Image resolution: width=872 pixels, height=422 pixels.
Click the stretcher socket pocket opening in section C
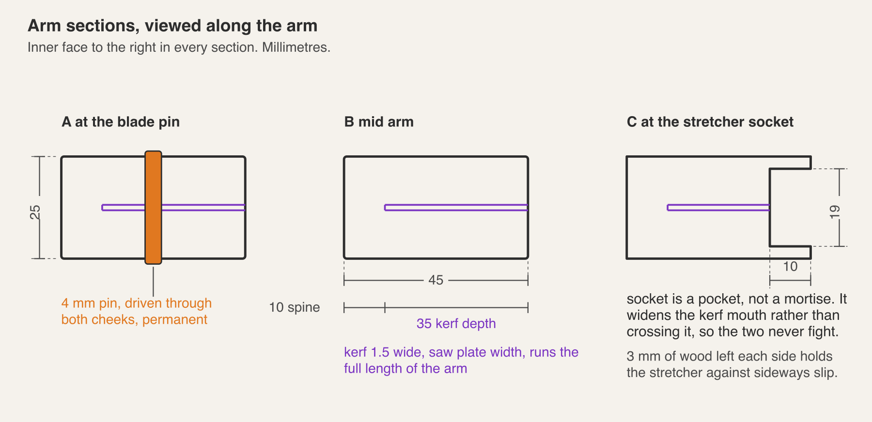790,208
